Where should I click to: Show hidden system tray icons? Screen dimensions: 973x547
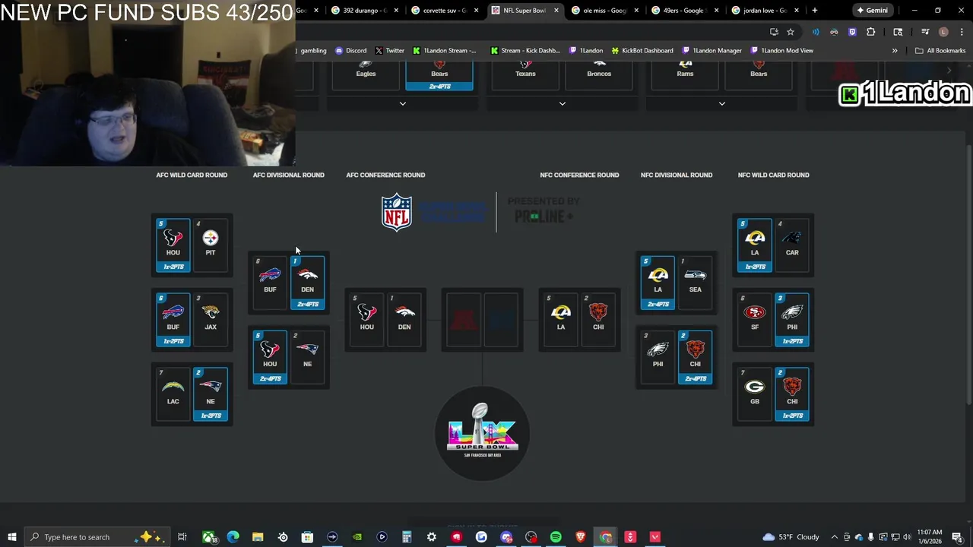click(x=834, y=537)
